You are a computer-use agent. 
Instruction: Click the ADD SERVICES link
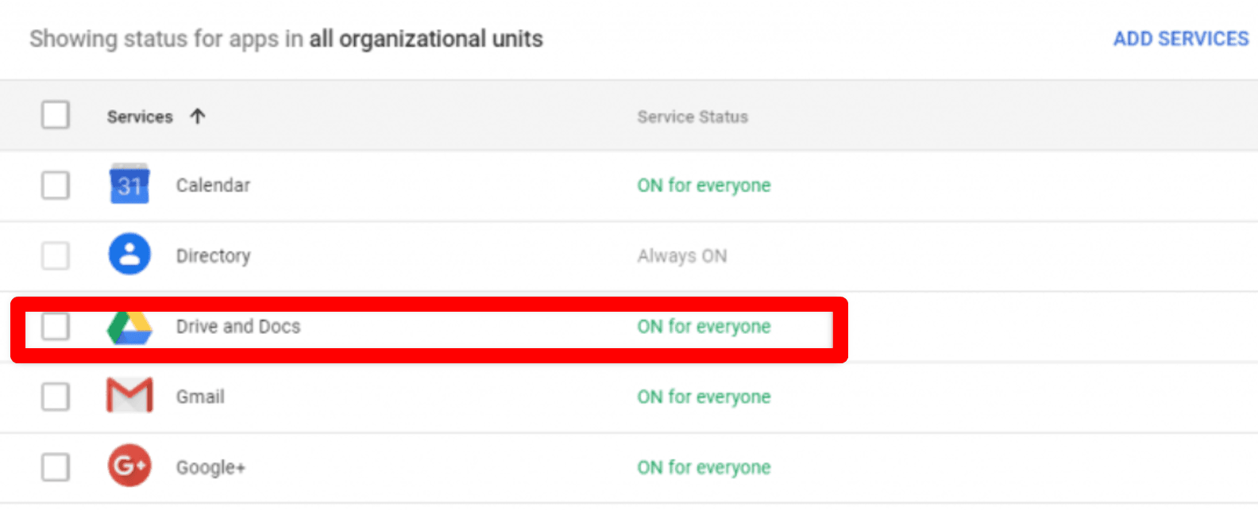(x=1180, y=39)
